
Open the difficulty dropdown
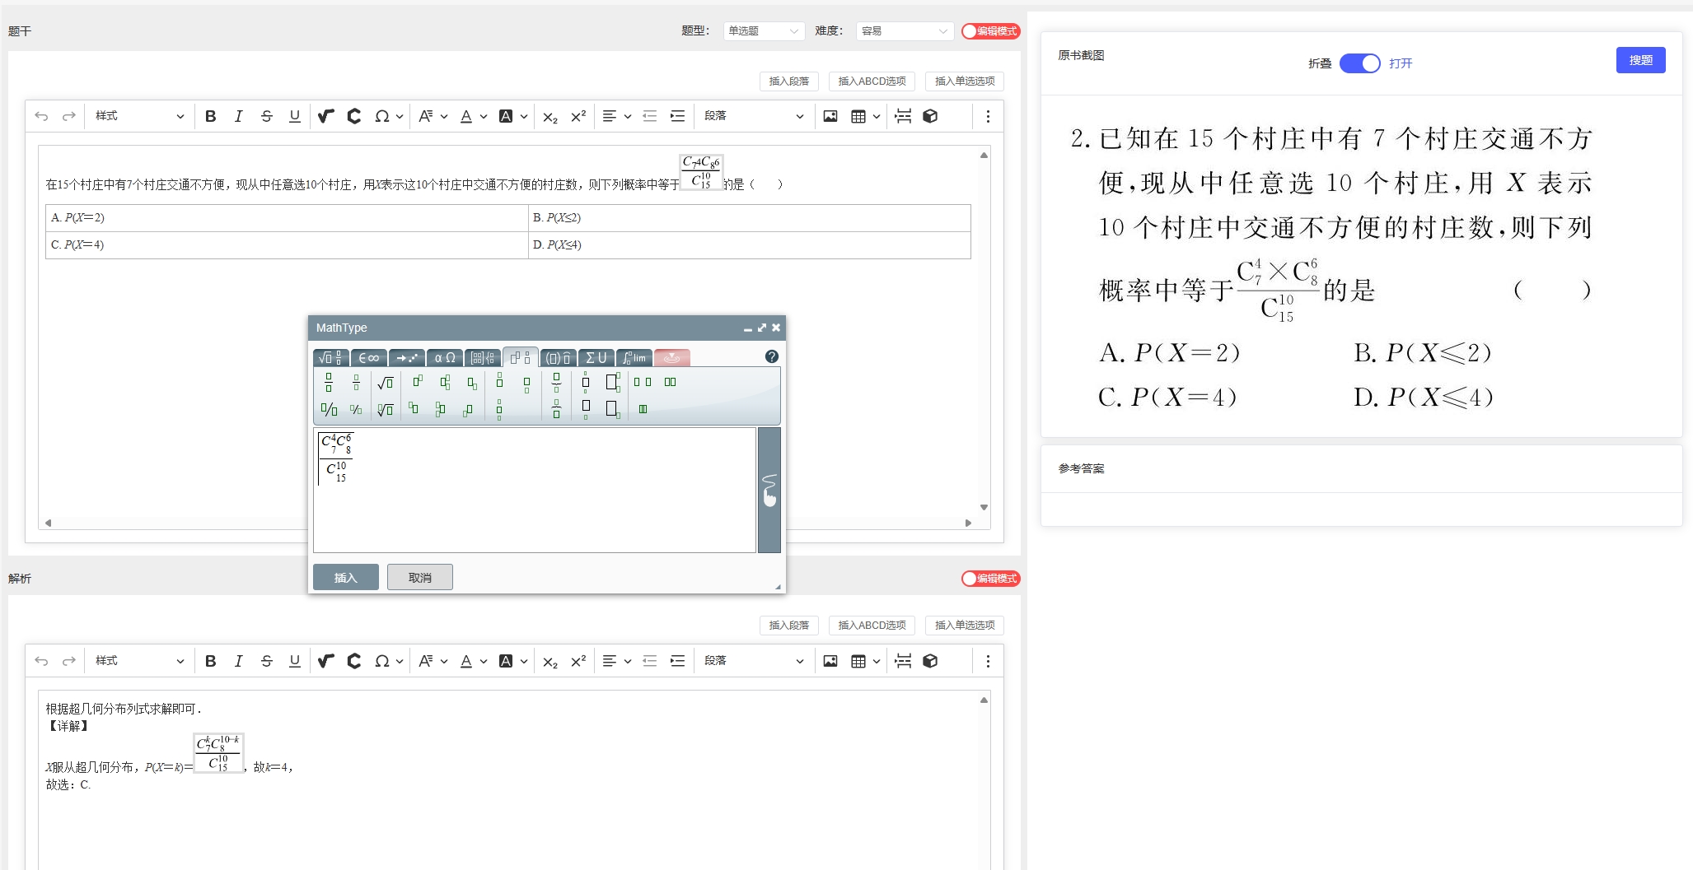point(904,31)
